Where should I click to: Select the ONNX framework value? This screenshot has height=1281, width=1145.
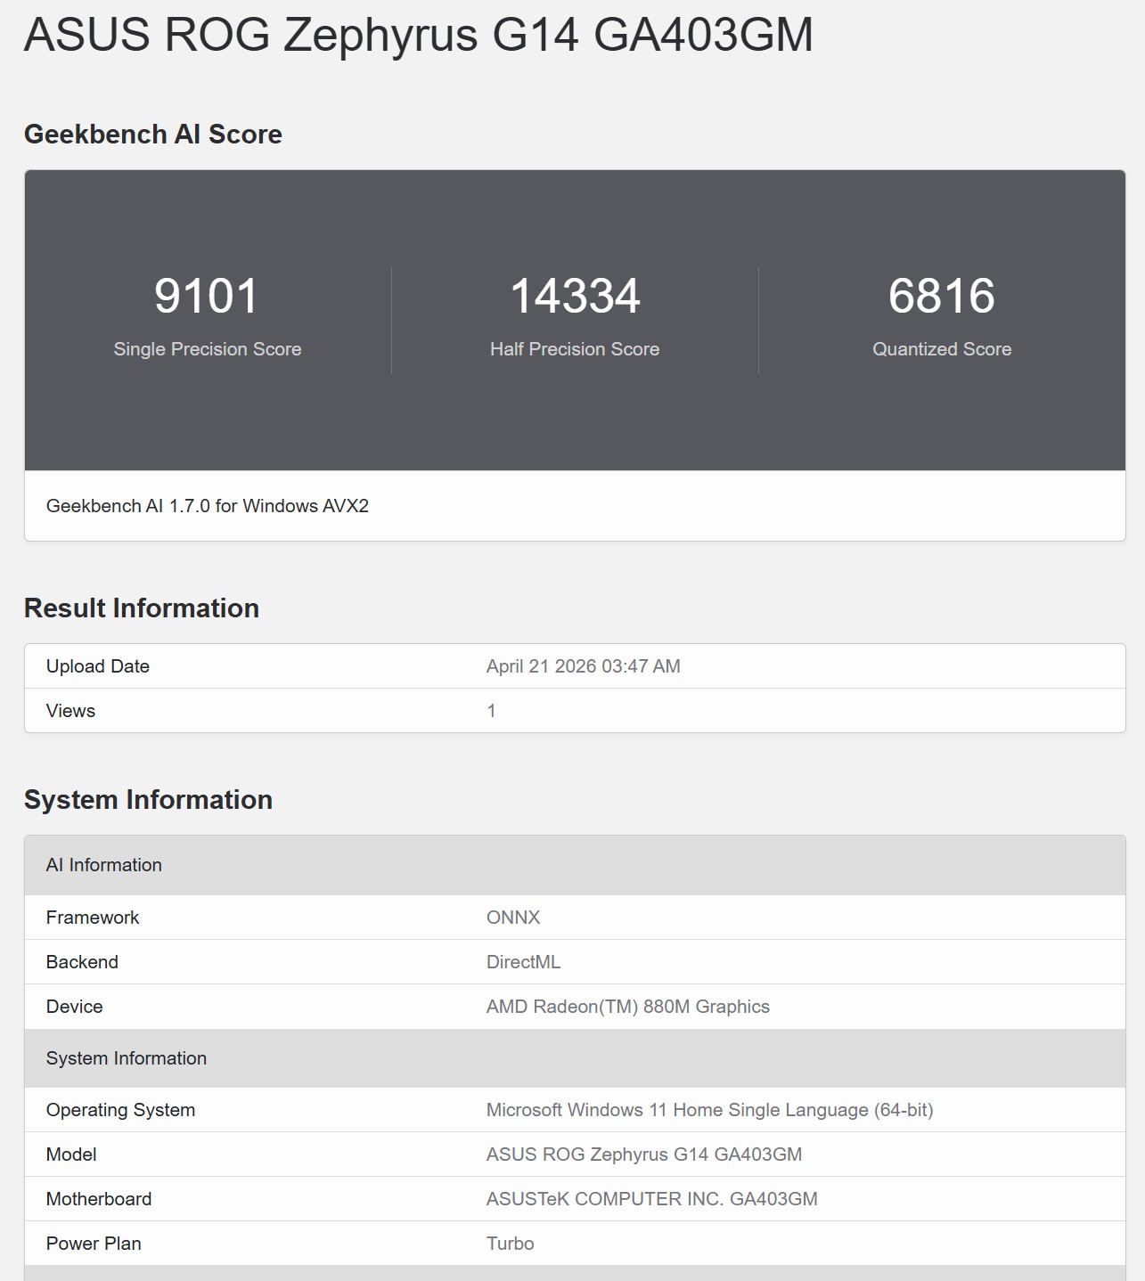coord(513,918)
